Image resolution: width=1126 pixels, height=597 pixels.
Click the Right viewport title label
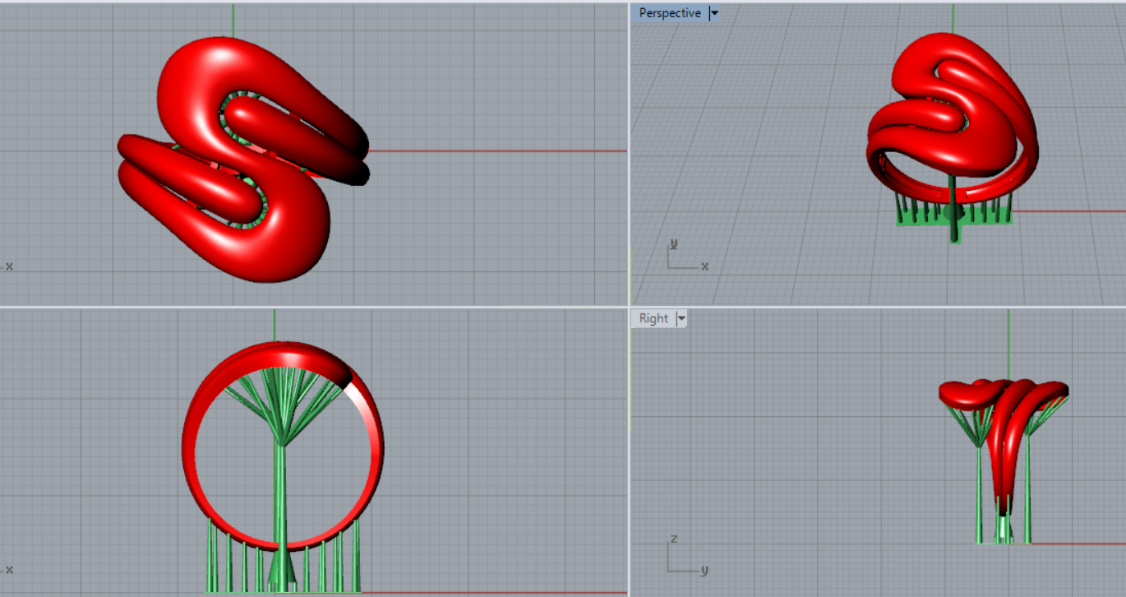[x=653, y=318]
